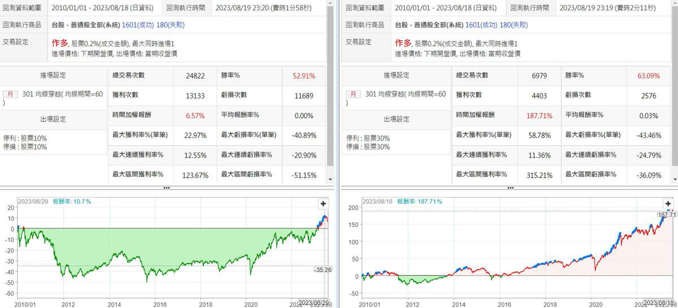Click the 月 icon beside the 股票30% strategy entry rule
This screenshot has height=308, width=678.
(x=354, y=95)
